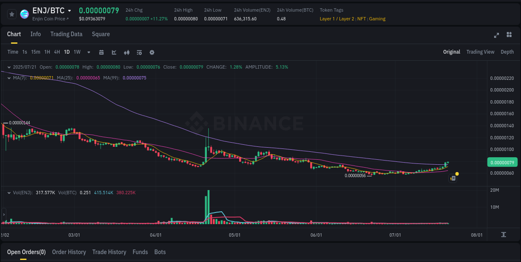521x262 pixels.
Task: Open the Trading Data tab
Action: [x=66, y=34]
